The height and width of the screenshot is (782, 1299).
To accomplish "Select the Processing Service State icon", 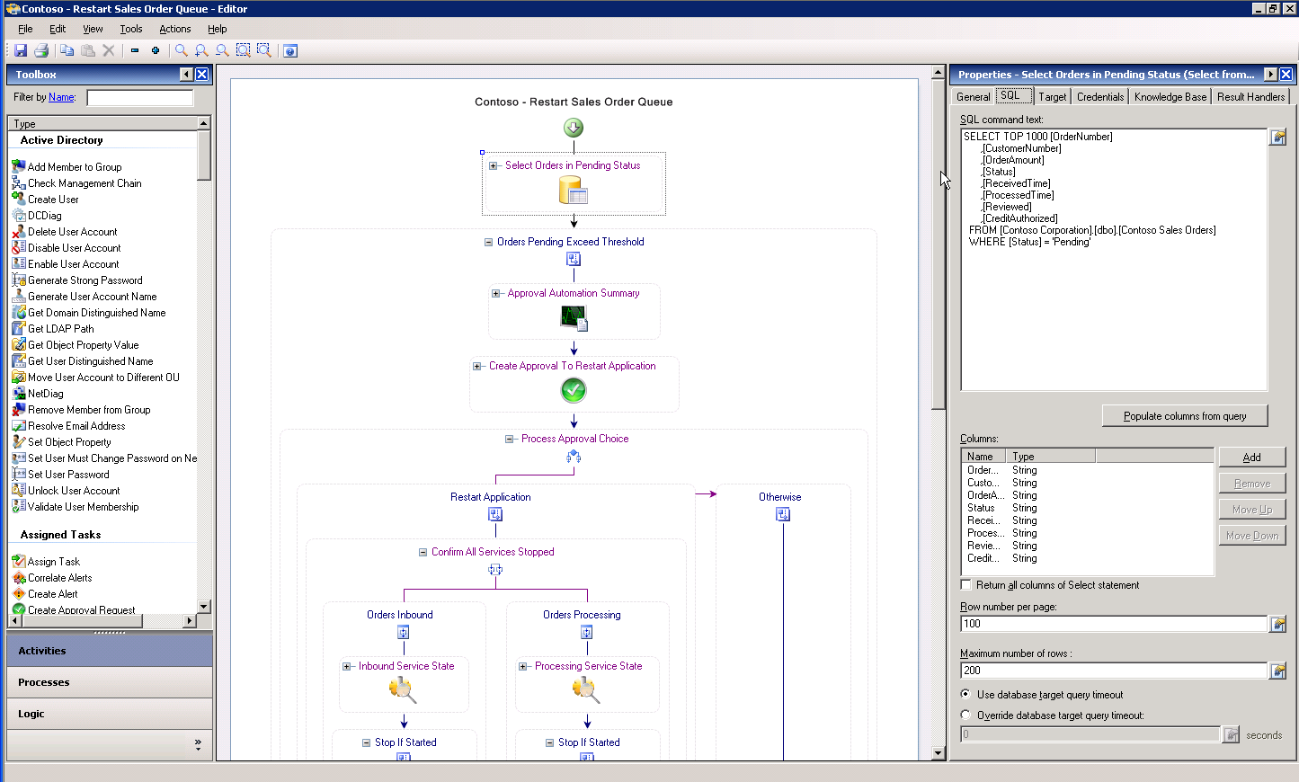I will (586, 689).
